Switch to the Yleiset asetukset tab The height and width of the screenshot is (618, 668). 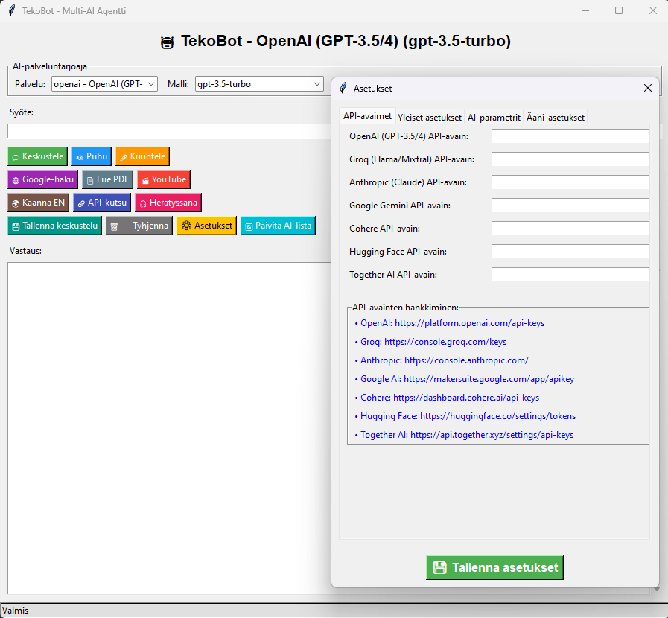[429, 117]
